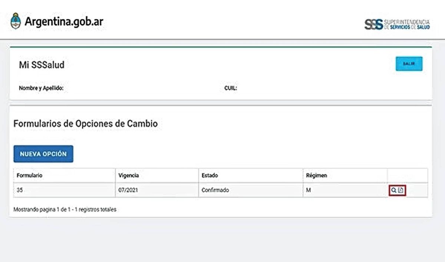Screen dimensions: 445x262
Task: Click the NUEVA OPCIÓN button
Action: pyautogui.click(x=43, y=154)
